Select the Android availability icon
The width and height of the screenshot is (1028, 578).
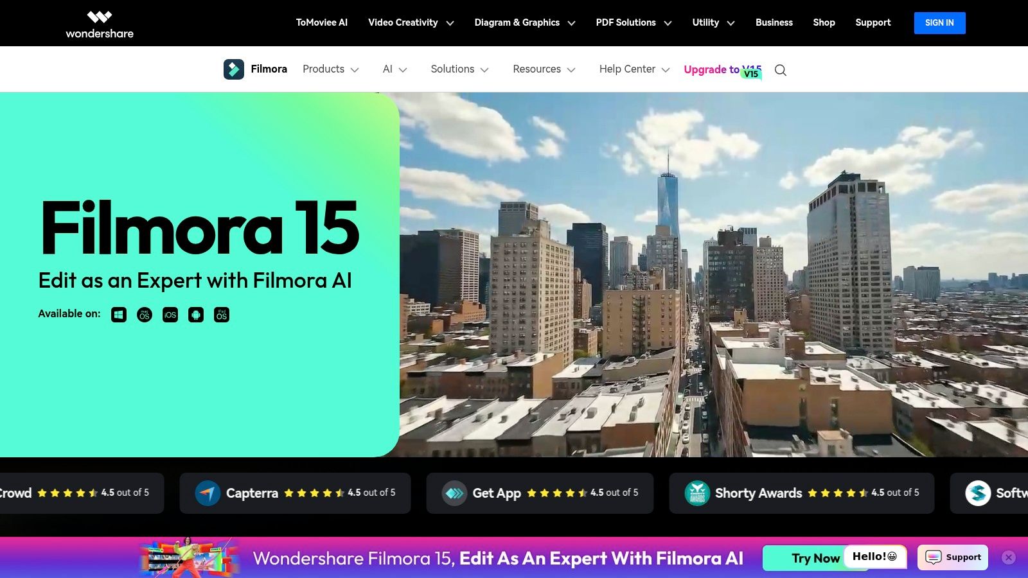pyautogui.click(x=195, y=315)
